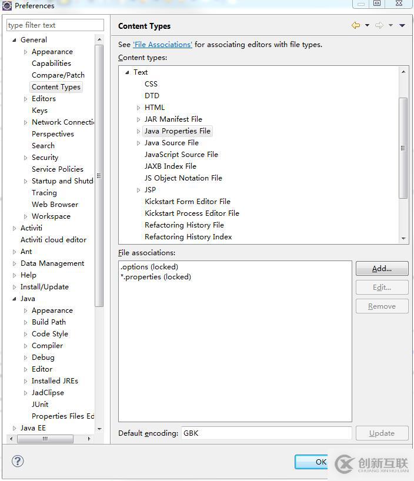Select DTD content type
This screenshot has width=414, height=481.
(152, 96)
